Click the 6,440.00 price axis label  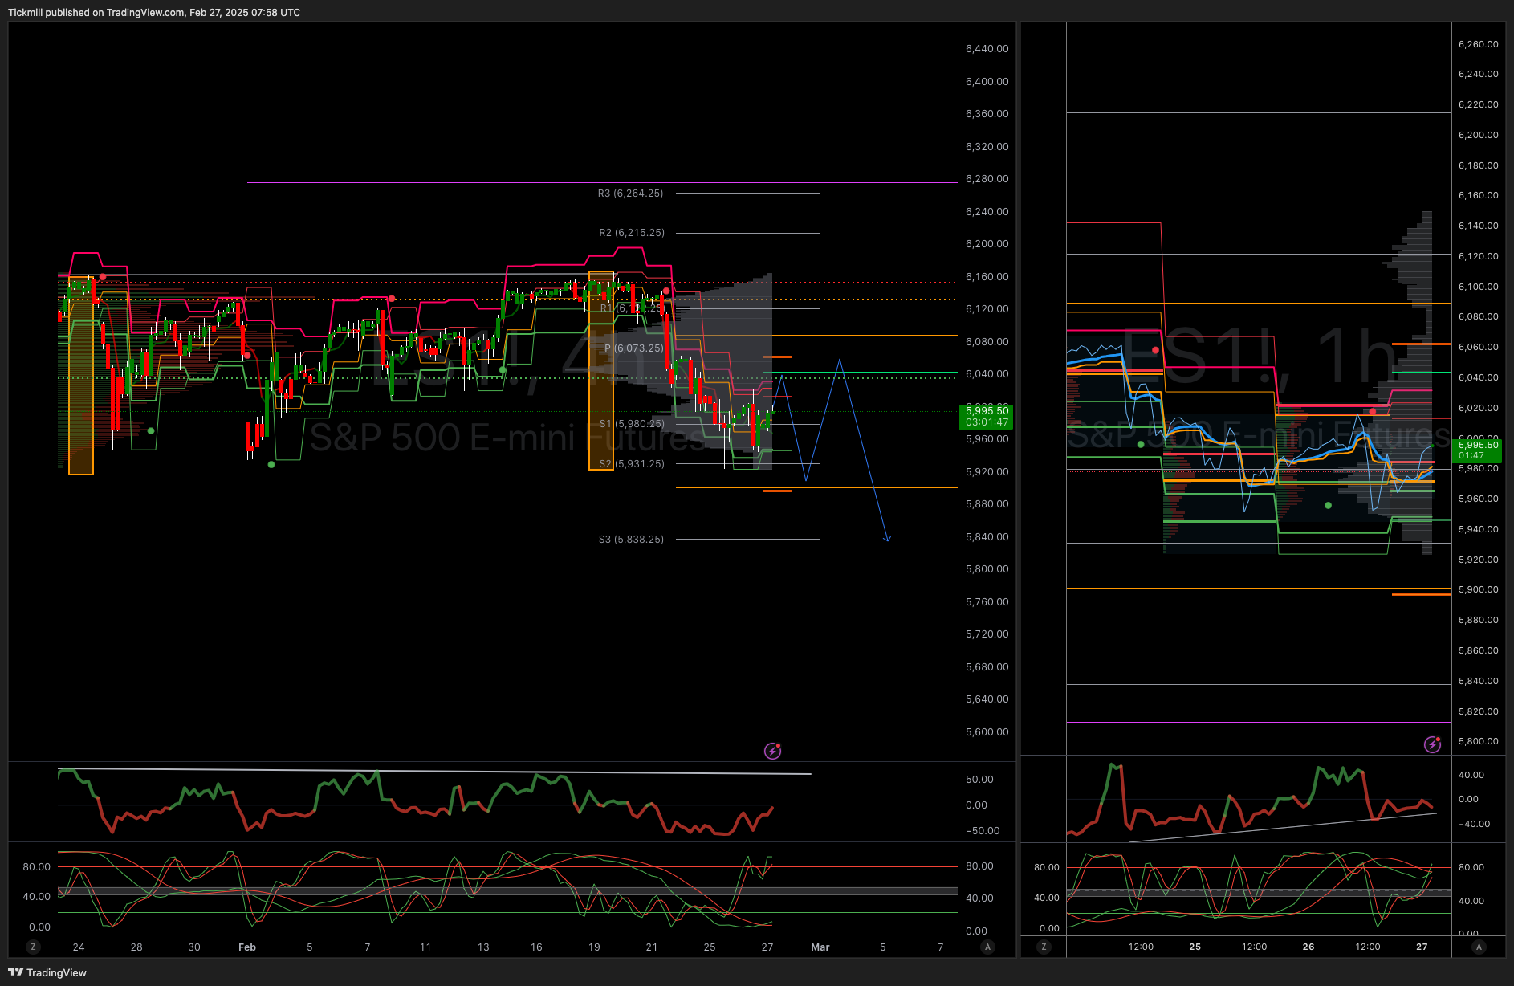[x=987, y=49]
